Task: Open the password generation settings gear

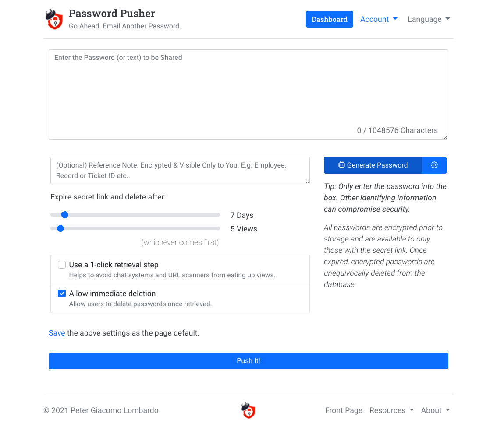Action: pos(434,165)
